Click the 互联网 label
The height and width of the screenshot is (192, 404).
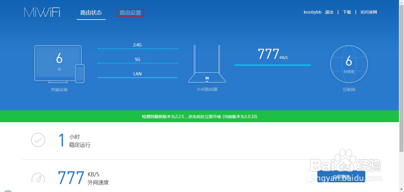point(349,90)
